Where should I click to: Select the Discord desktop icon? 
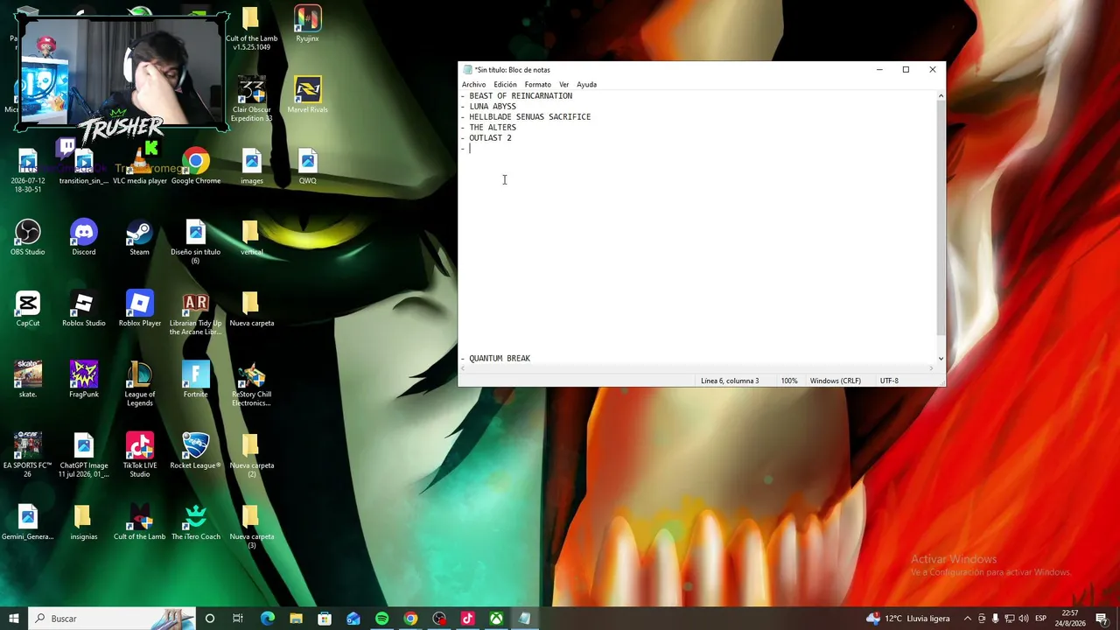pyautogui.click(x=84, y=238)
